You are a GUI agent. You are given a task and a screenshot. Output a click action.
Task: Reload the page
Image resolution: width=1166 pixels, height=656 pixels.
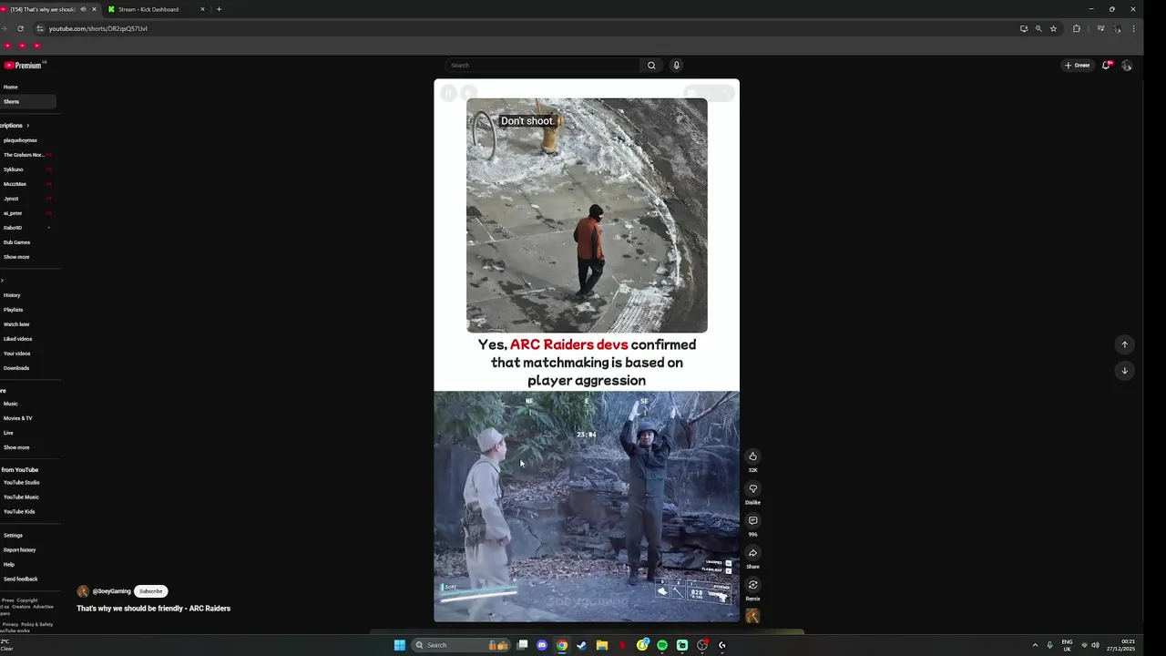[x=20, y=28]
